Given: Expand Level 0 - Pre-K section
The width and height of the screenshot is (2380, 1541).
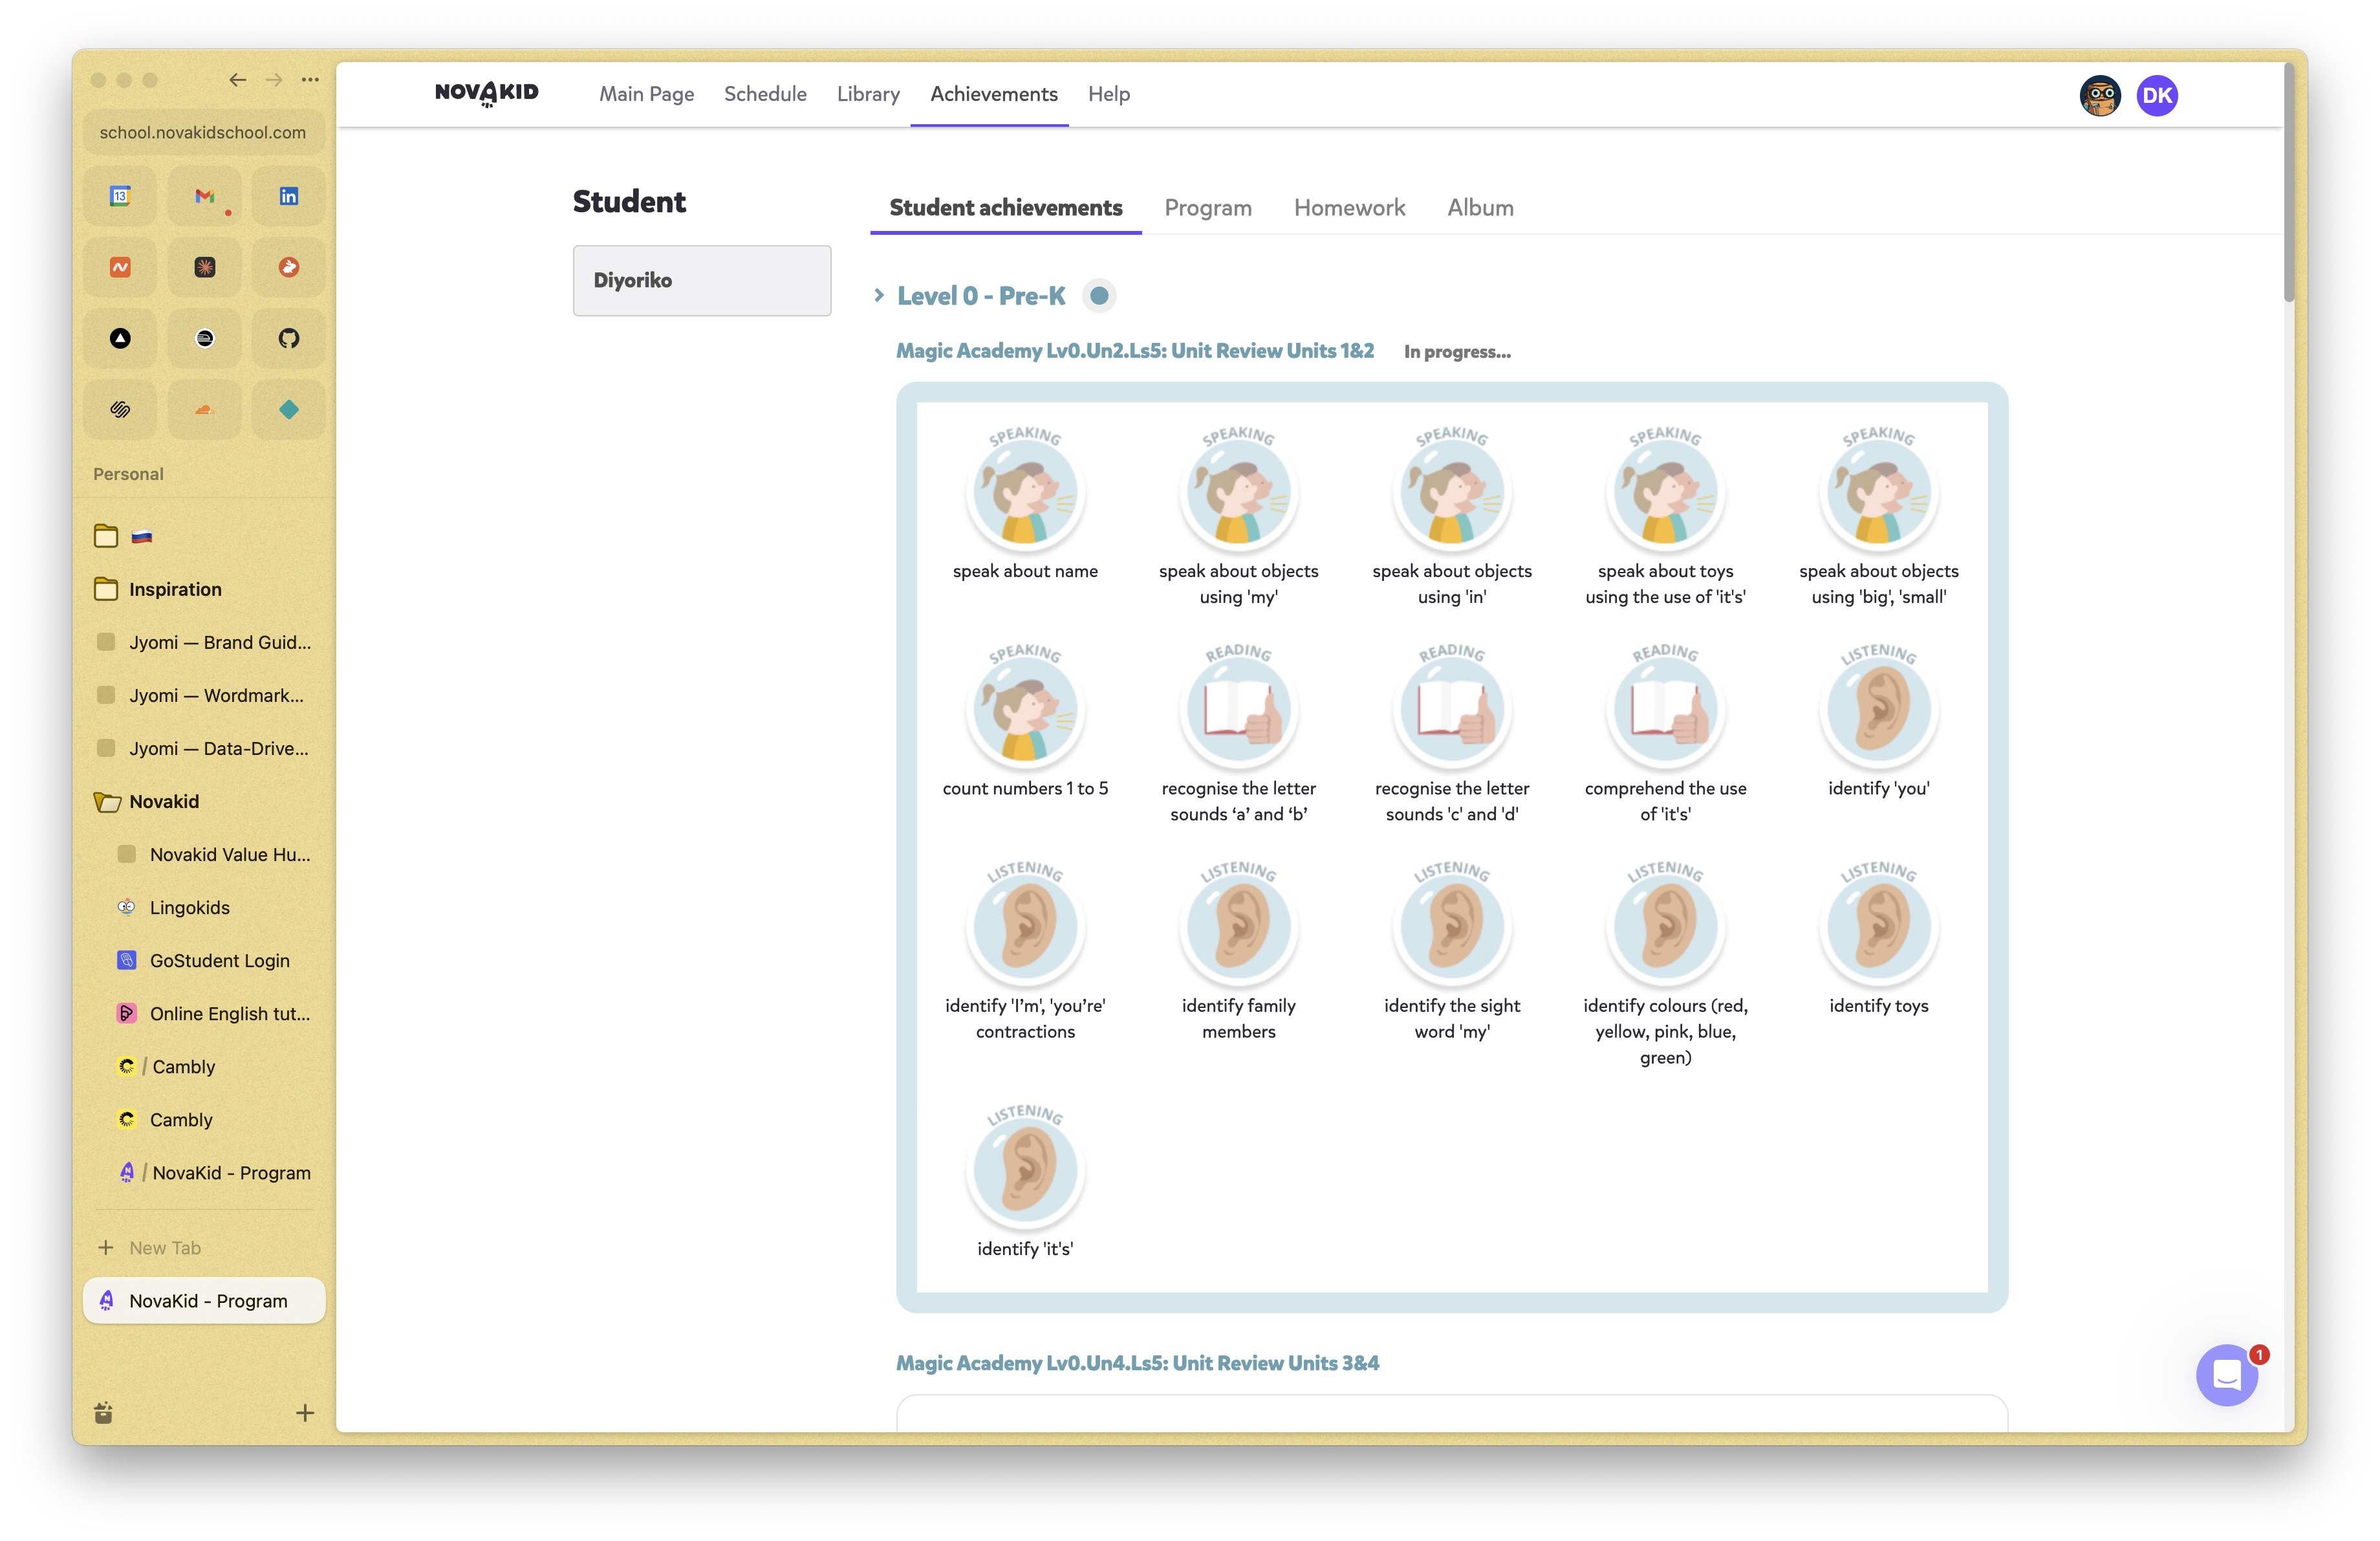Looking at the screenshot, I should 879,296.
